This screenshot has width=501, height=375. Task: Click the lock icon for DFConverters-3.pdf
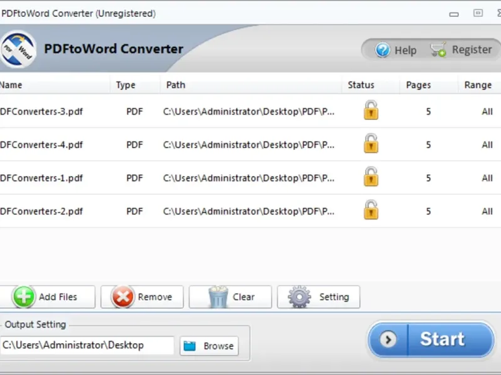(x=371, y=110)
